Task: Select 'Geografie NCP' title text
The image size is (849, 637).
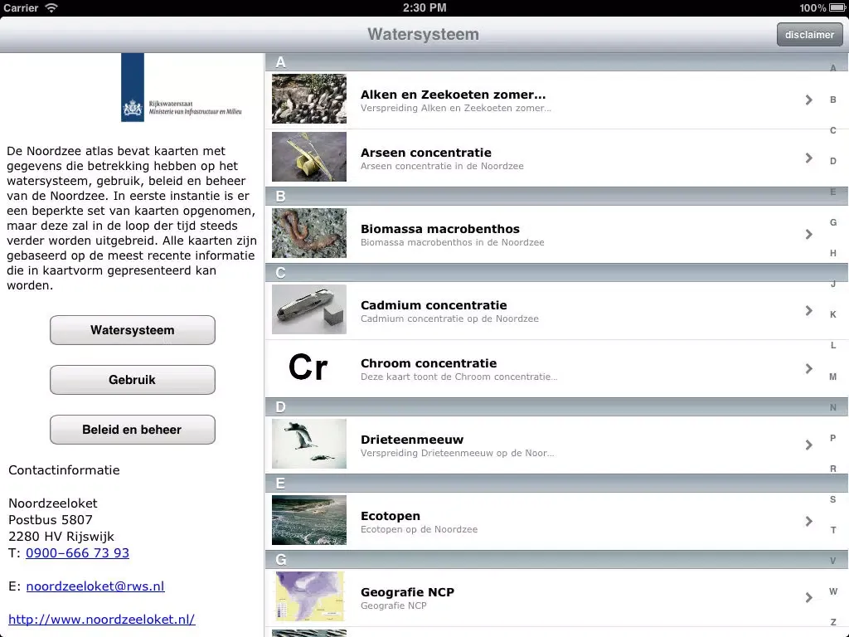Action: pos(408,592)
